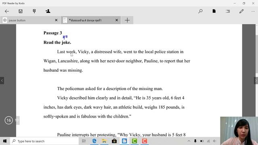Show hidden system tray icons
The height and width of the screenshot is (145, 258).
tap(189, 141)
